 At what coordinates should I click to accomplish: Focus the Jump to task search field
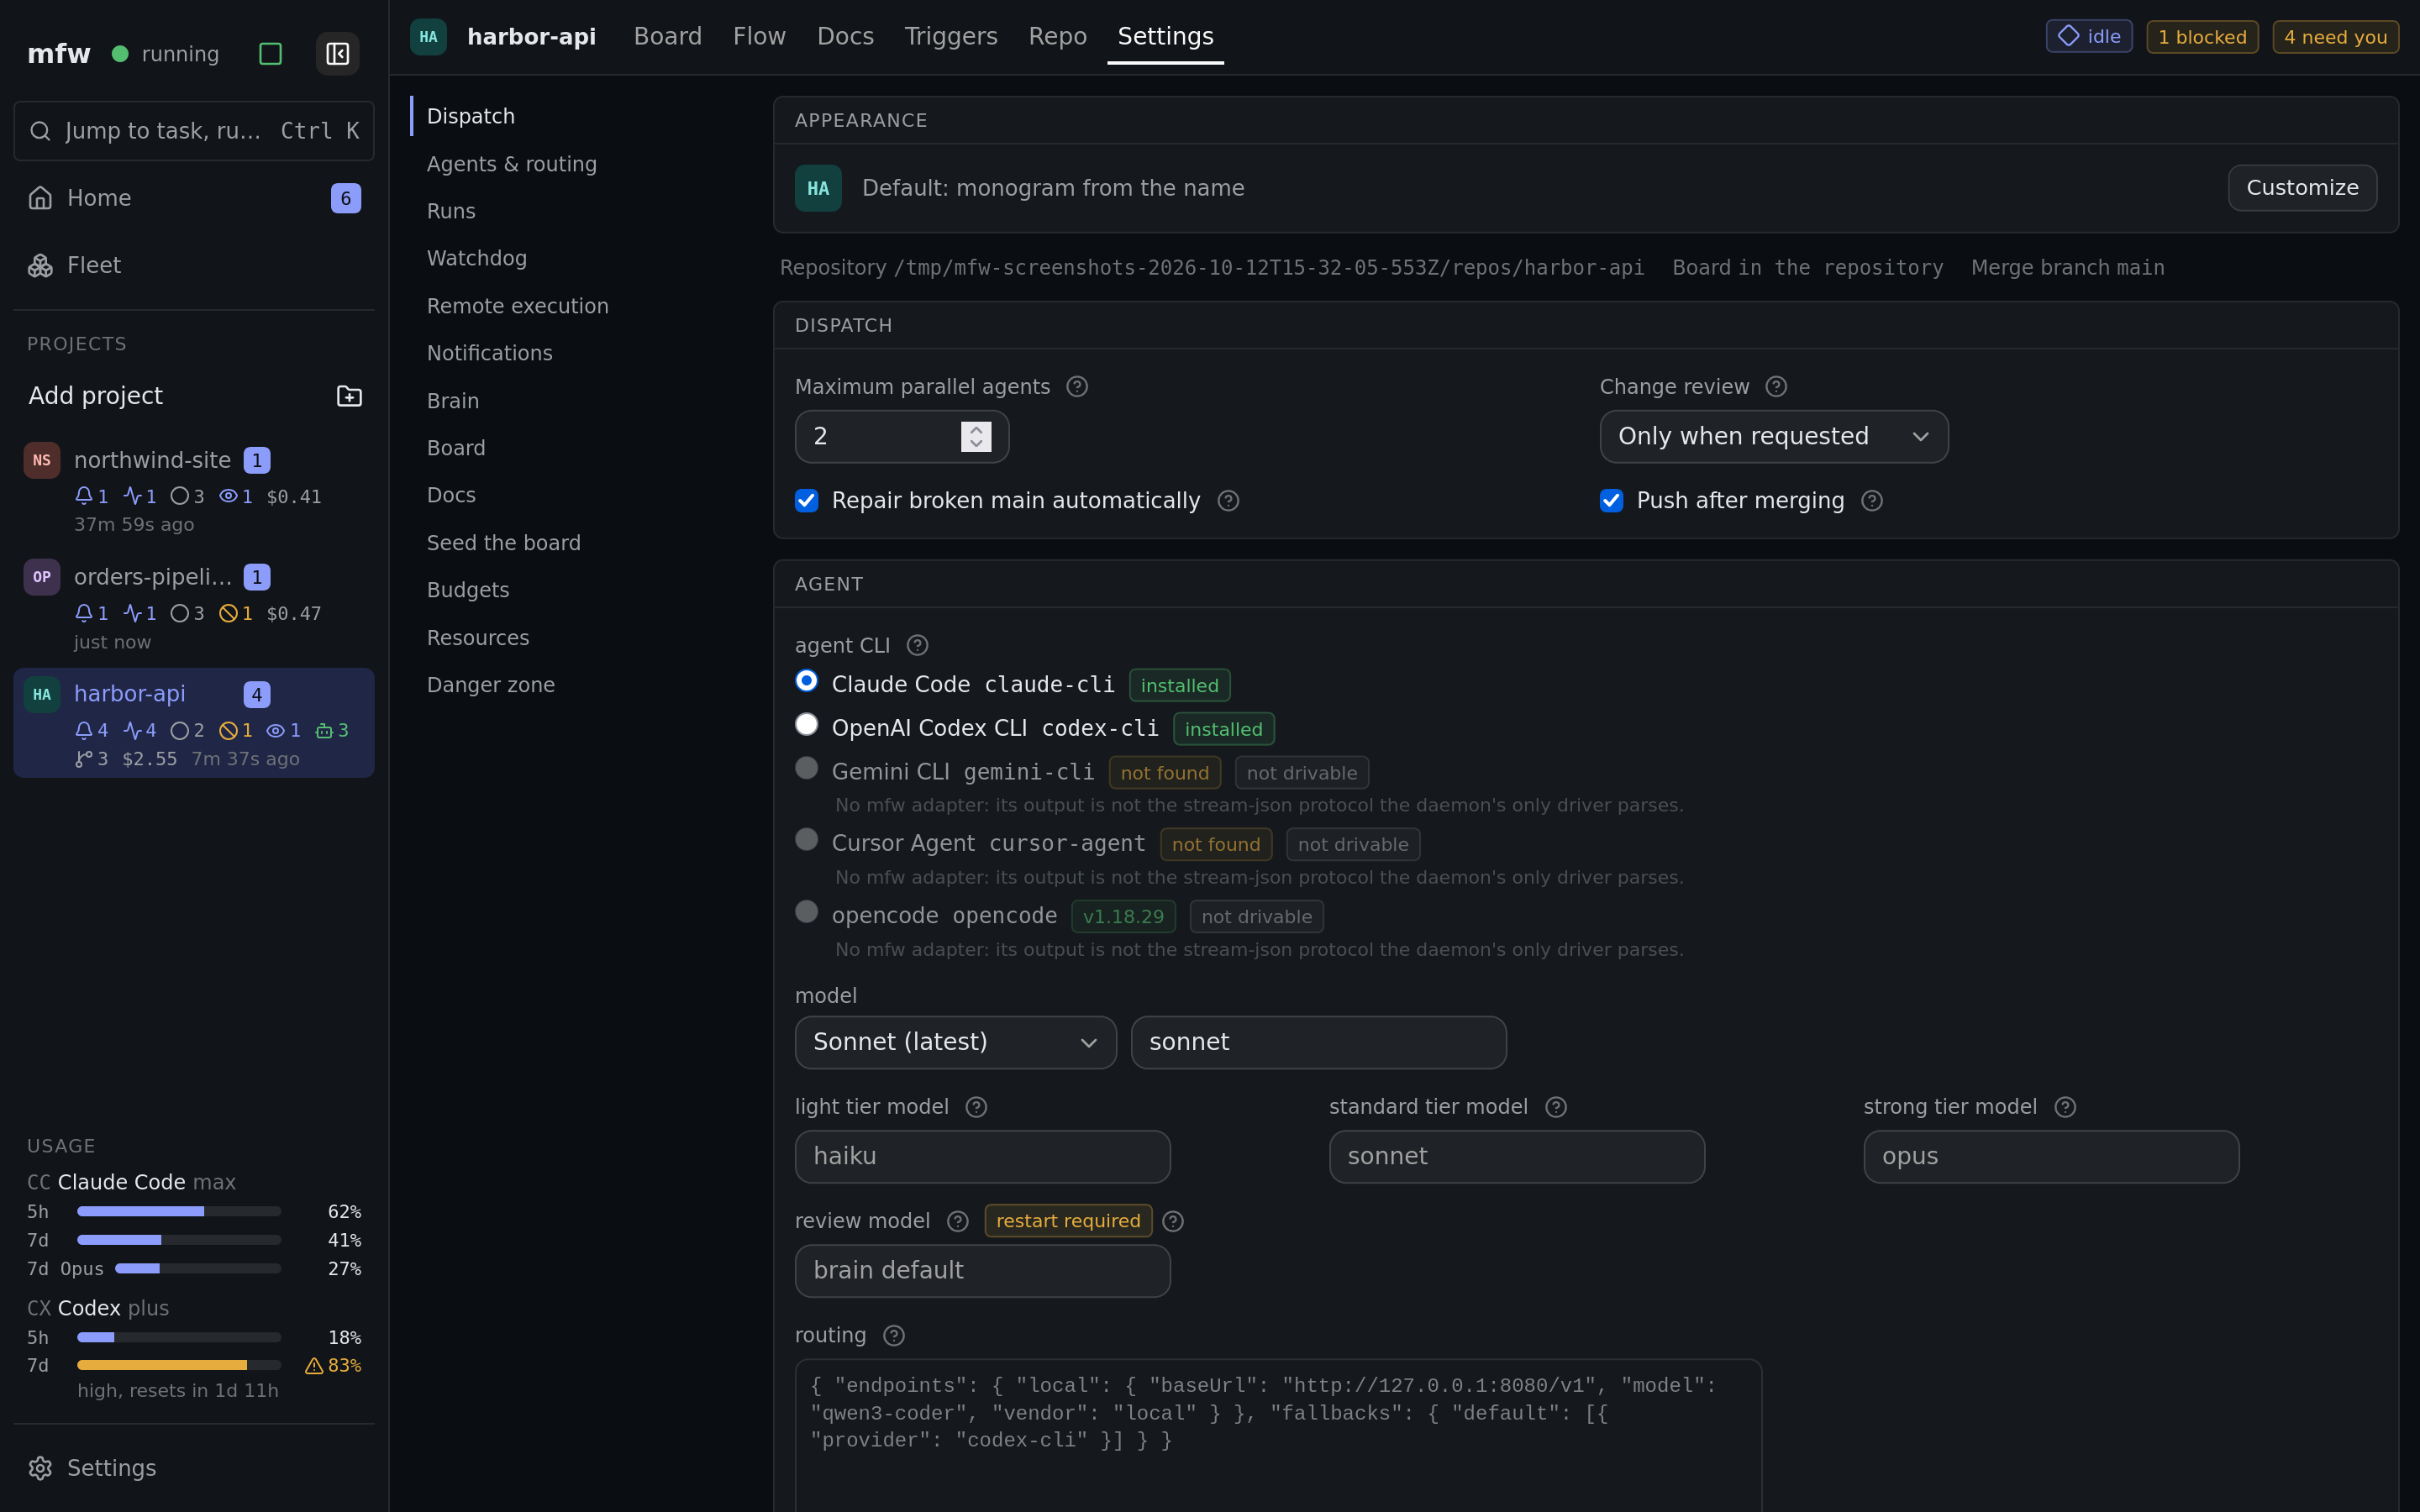click(194, 131)
